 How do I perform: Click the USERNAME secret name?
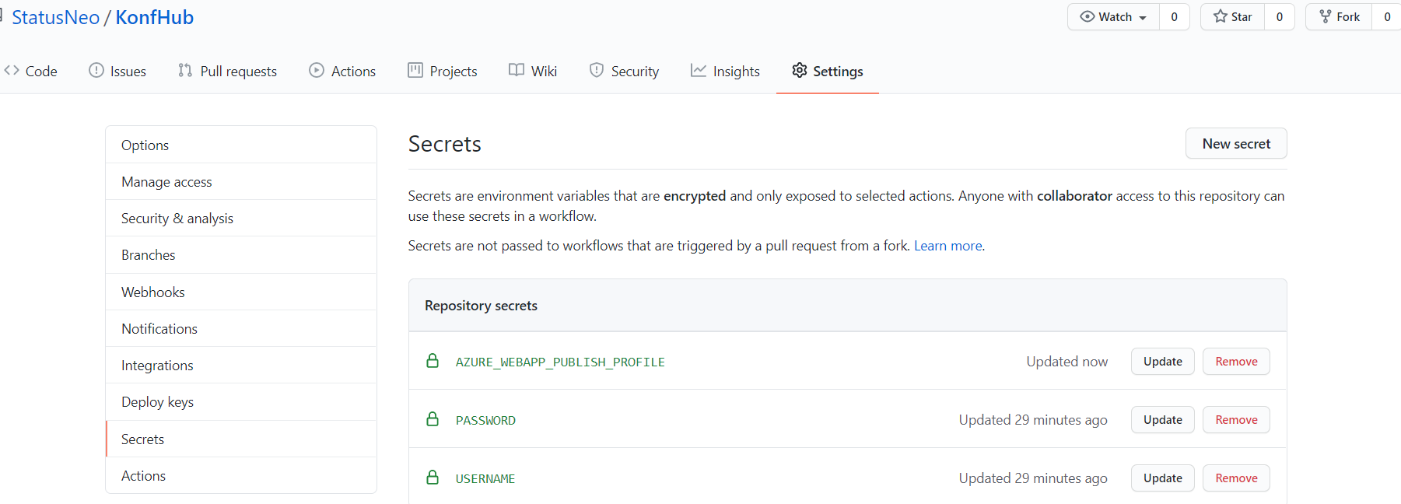(485, 478)
